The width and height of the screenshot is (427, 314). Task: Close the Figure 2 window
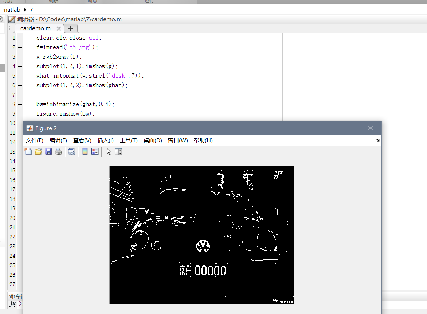pyautogui.click(x=371, y=128)
